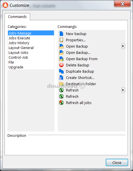
Task: Select the New backup command icon
Action: 61,34
